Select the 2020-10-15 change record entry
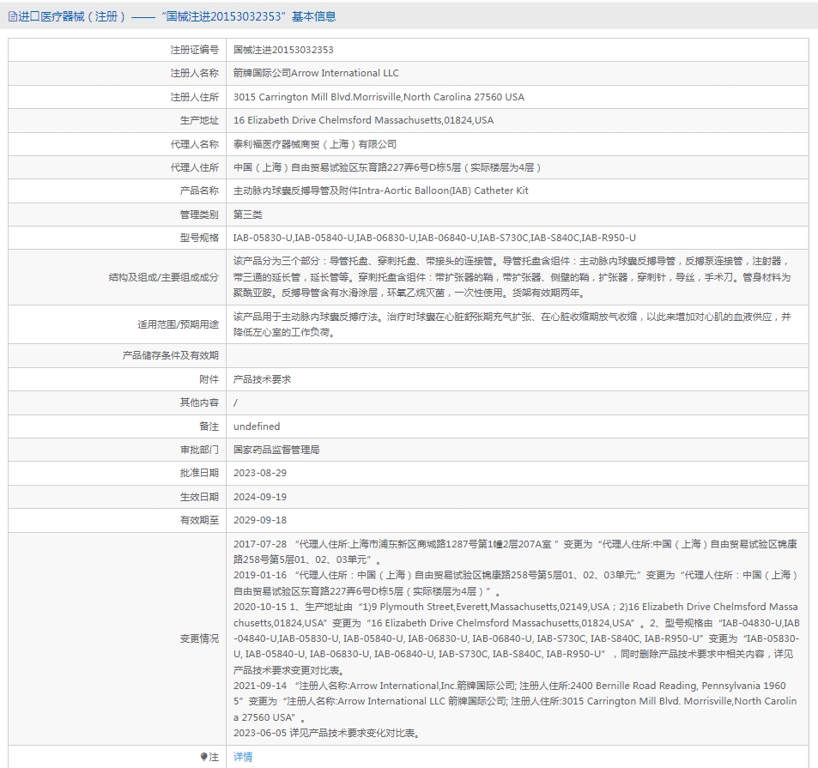The image size is (818, 768). pyautogui.click(x=517, y=638)
